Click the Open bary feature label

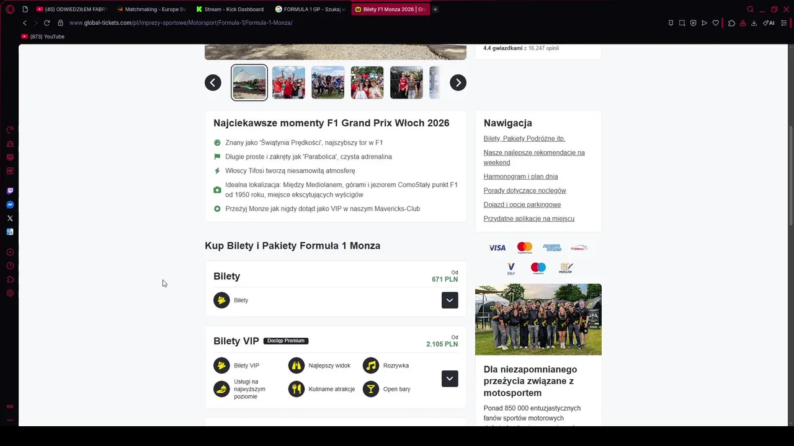coord(397,389)
